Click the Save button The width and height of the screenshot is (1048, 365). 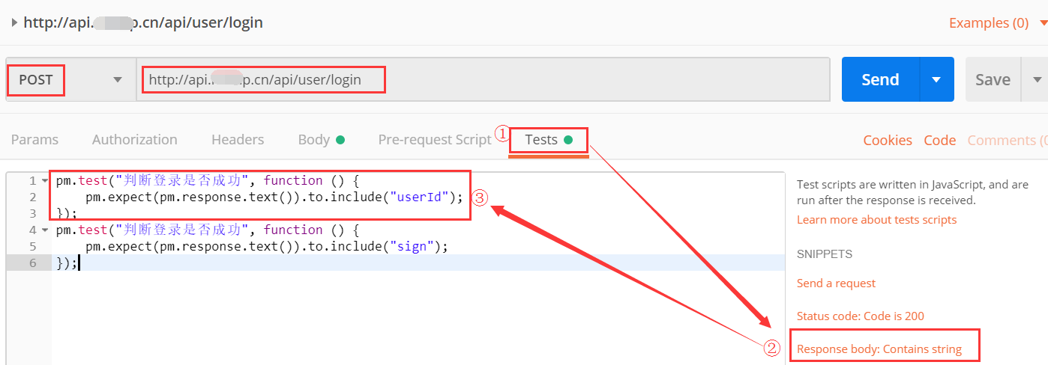pyautogui.click(x=993, y=79)
